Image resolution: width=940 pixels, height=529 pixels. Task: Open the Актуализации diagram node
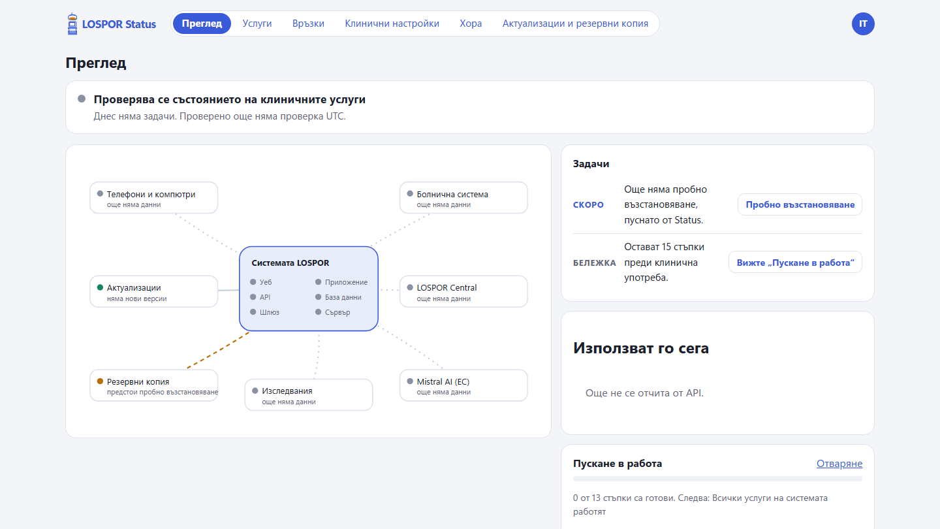point(153,291)
